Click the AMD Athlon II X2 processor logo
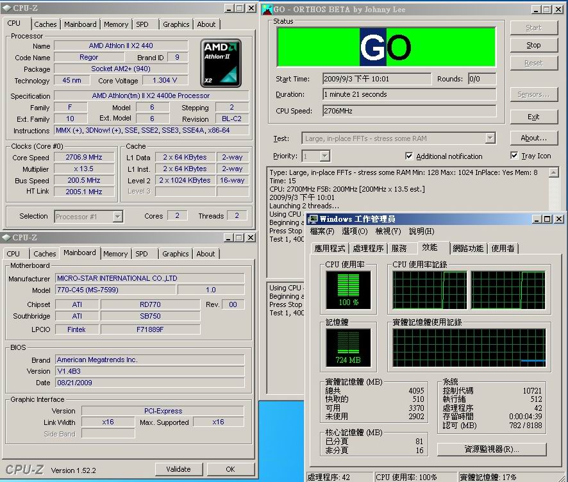The height and width of the screenshot is (482, 568). tap(221, 63)
